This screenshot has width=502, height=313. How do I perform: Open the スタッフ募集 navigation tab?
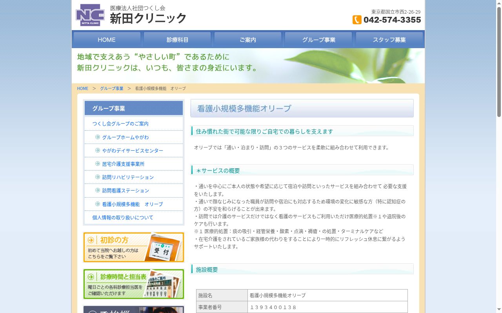click(x=389, y=40)
